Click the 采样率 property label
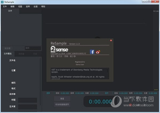 pos(12,94)
